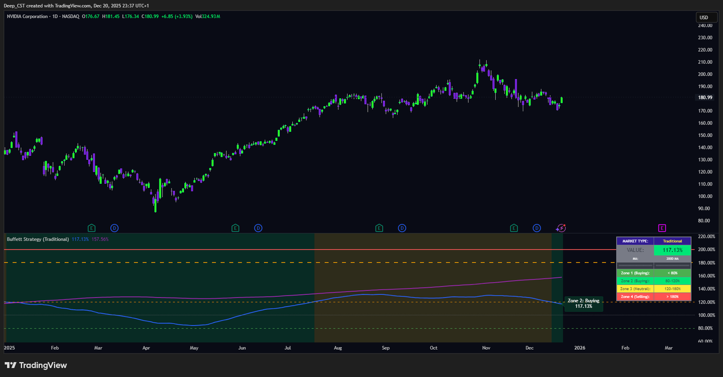Click the NVIDIA Corporation symbol title
The height and width of the screenshot is (377, 723).
point(27,16)
